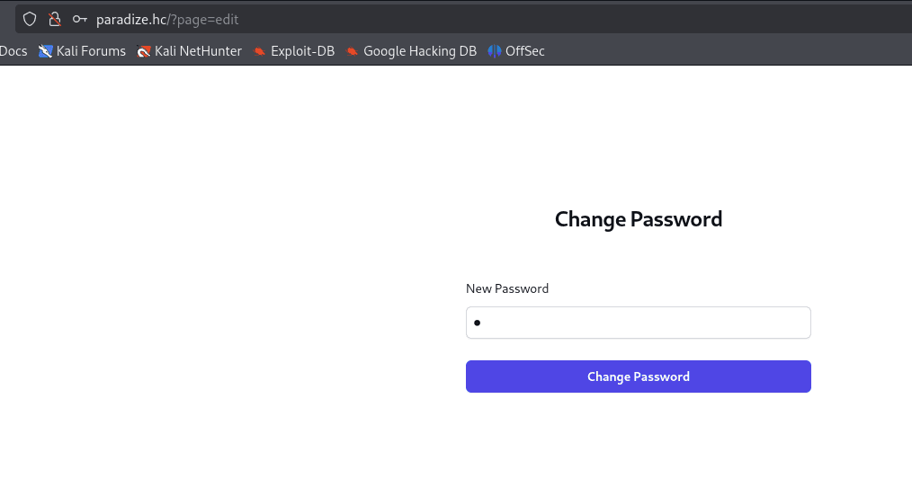Open the OffSec bookmark label

[x=525, y=51]
